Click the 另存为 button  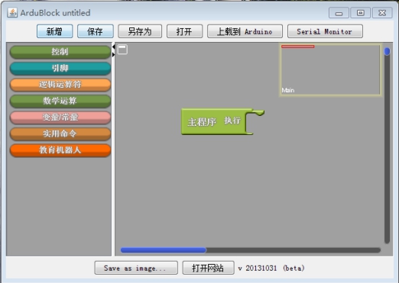(140, 31)
